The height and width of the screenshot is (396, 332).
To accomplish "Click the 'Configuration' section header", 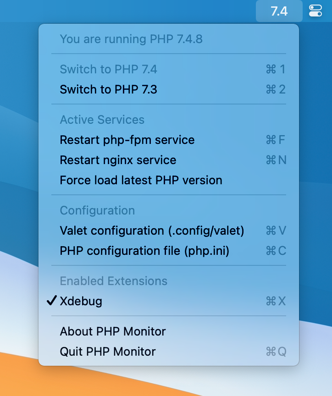I will (97, 211).
